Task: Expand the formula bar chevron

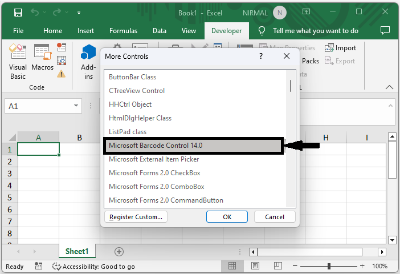Action: pyautogui.click(x=390, y=105)
